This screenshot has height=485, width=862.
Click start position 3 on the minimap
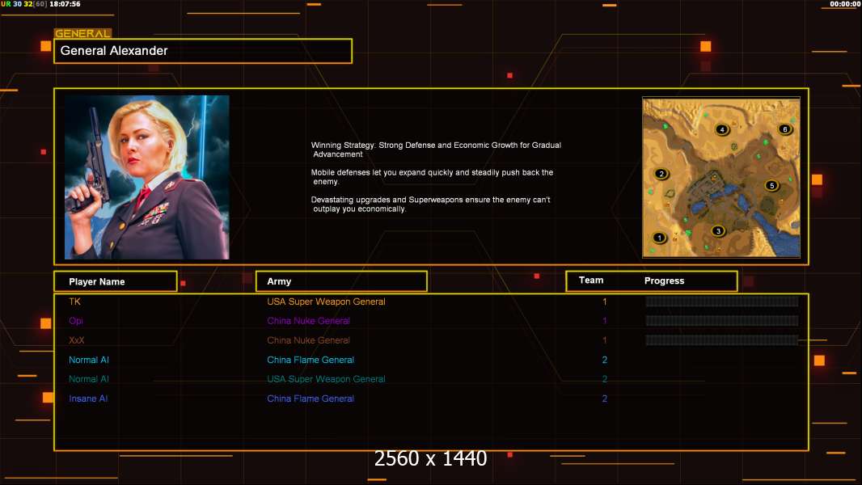point(717,231)
